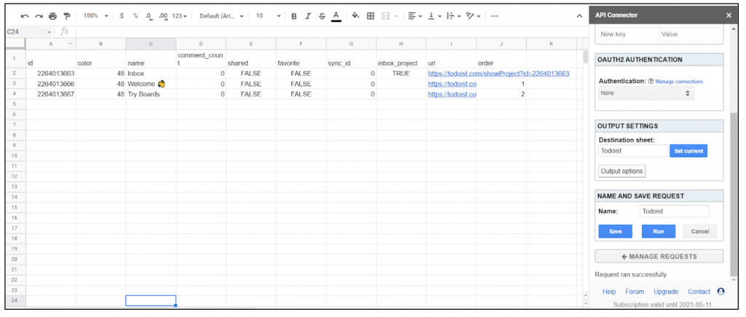Open the font size 10 dropdown

[268, 16]
